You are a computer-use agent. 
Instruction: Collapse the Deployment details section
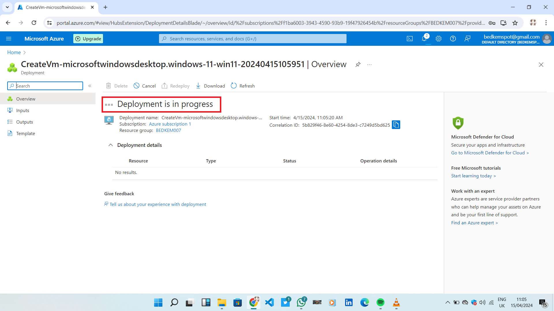[111, 145]
